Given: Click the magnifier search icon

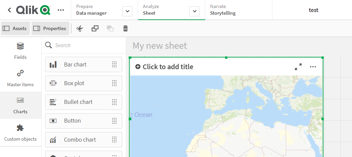Looking at the screenshot, I should pyautogui.click(x=48, y=45).
